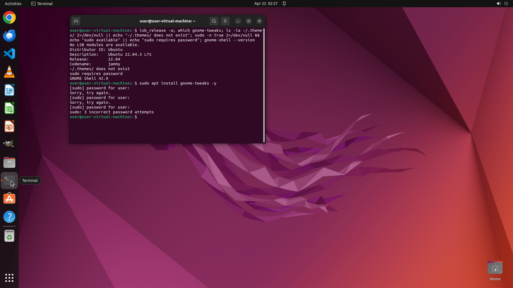Launch Visual Studio Code
The image size is (513, 288).
coord(9,54)
